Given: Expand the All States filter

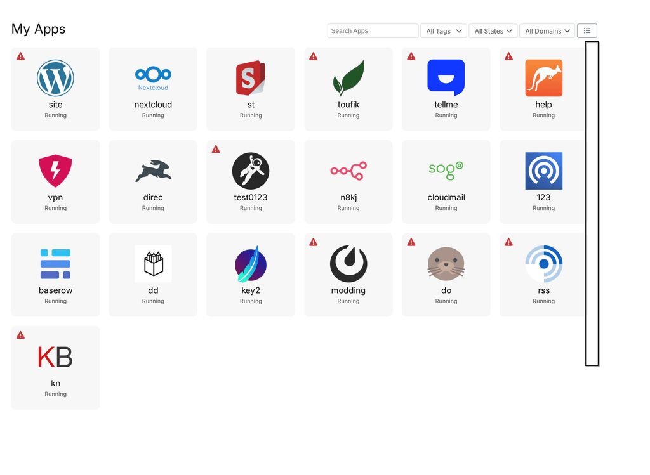Looking at the screenshot, I should [x=493, y=31].
